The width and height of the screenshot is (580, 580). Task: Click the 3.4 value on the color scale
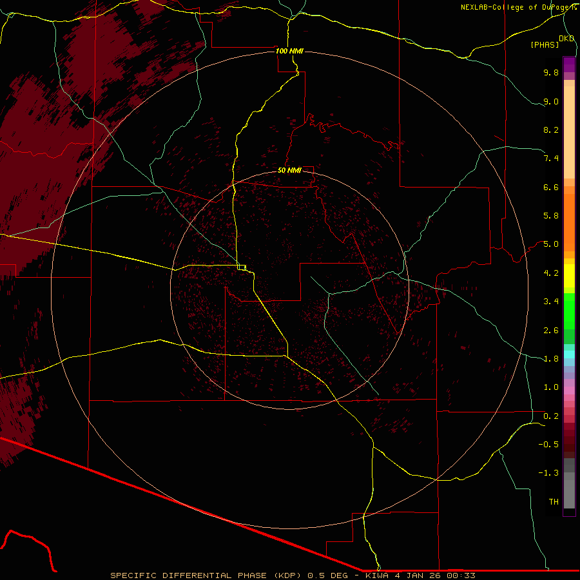551,302
